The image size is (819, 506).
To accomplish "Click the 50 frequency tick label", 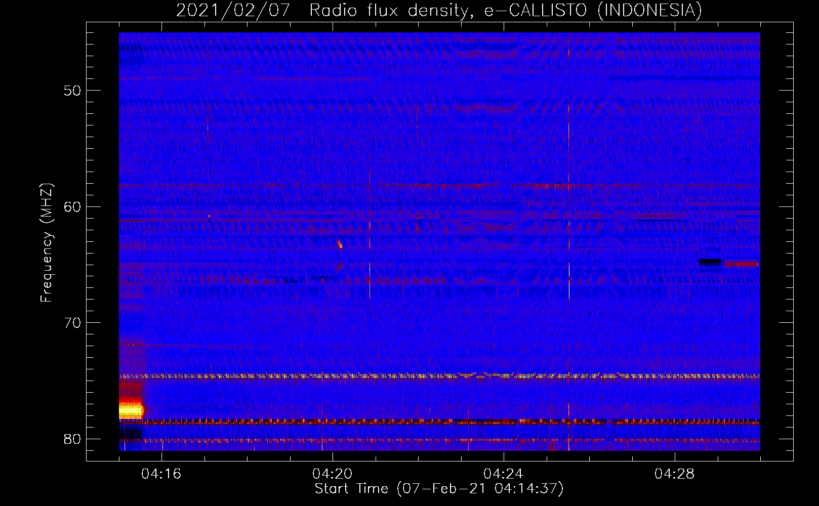I will pos(72,91).
